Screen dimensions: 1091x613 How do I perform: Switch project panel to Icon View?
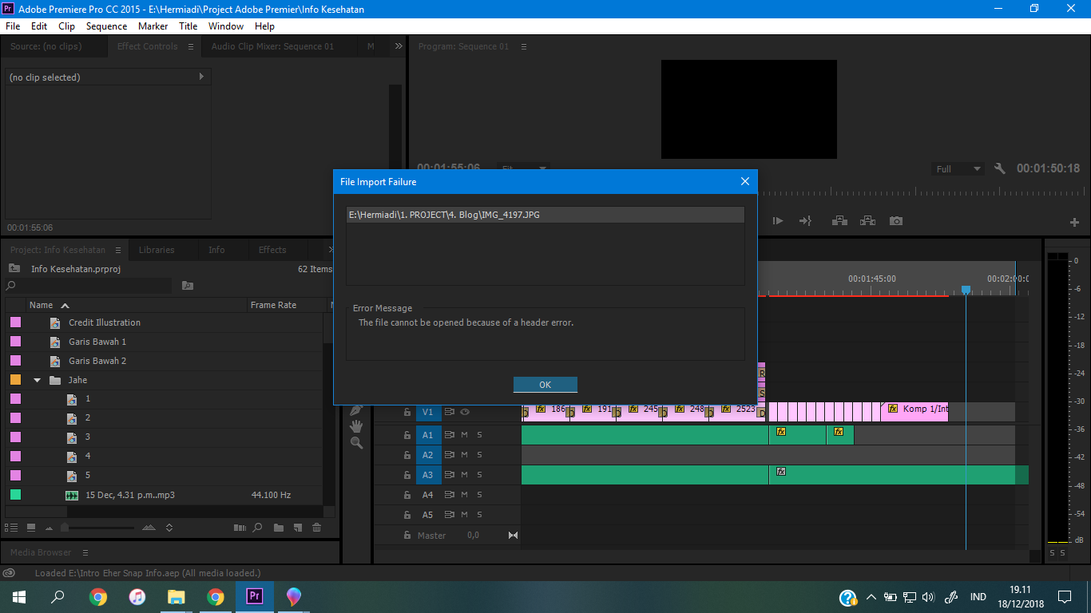31,528
